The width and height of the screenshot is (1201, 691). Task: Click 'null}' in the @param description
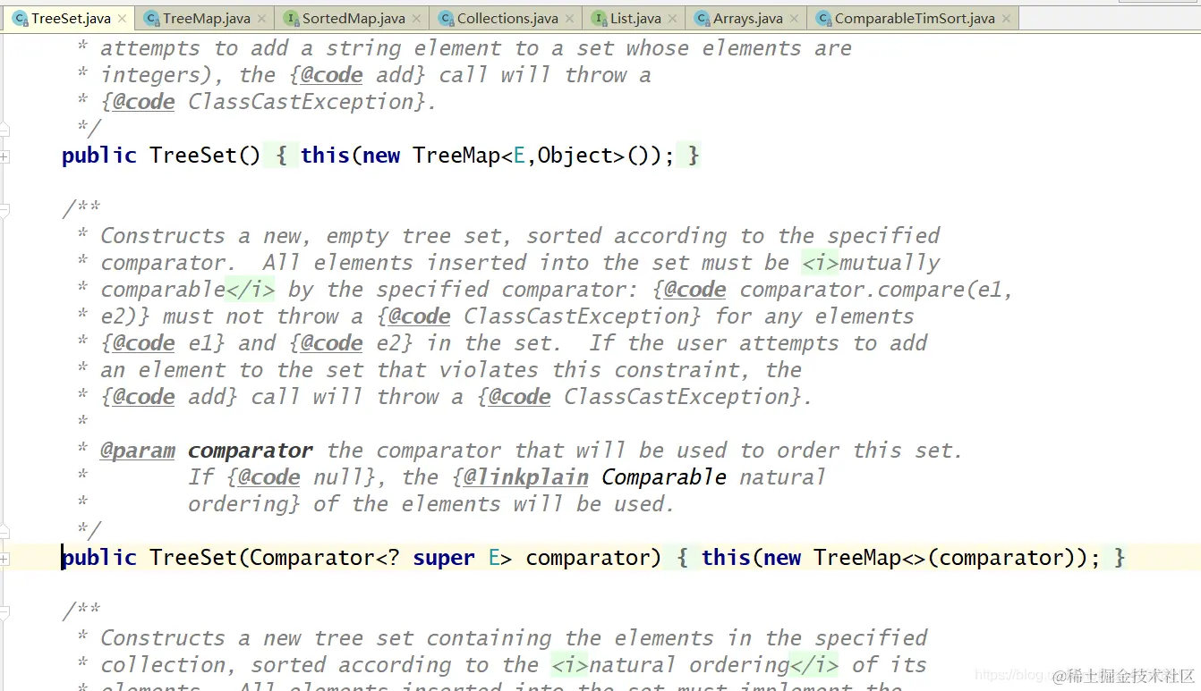click(x=345, y=477)
